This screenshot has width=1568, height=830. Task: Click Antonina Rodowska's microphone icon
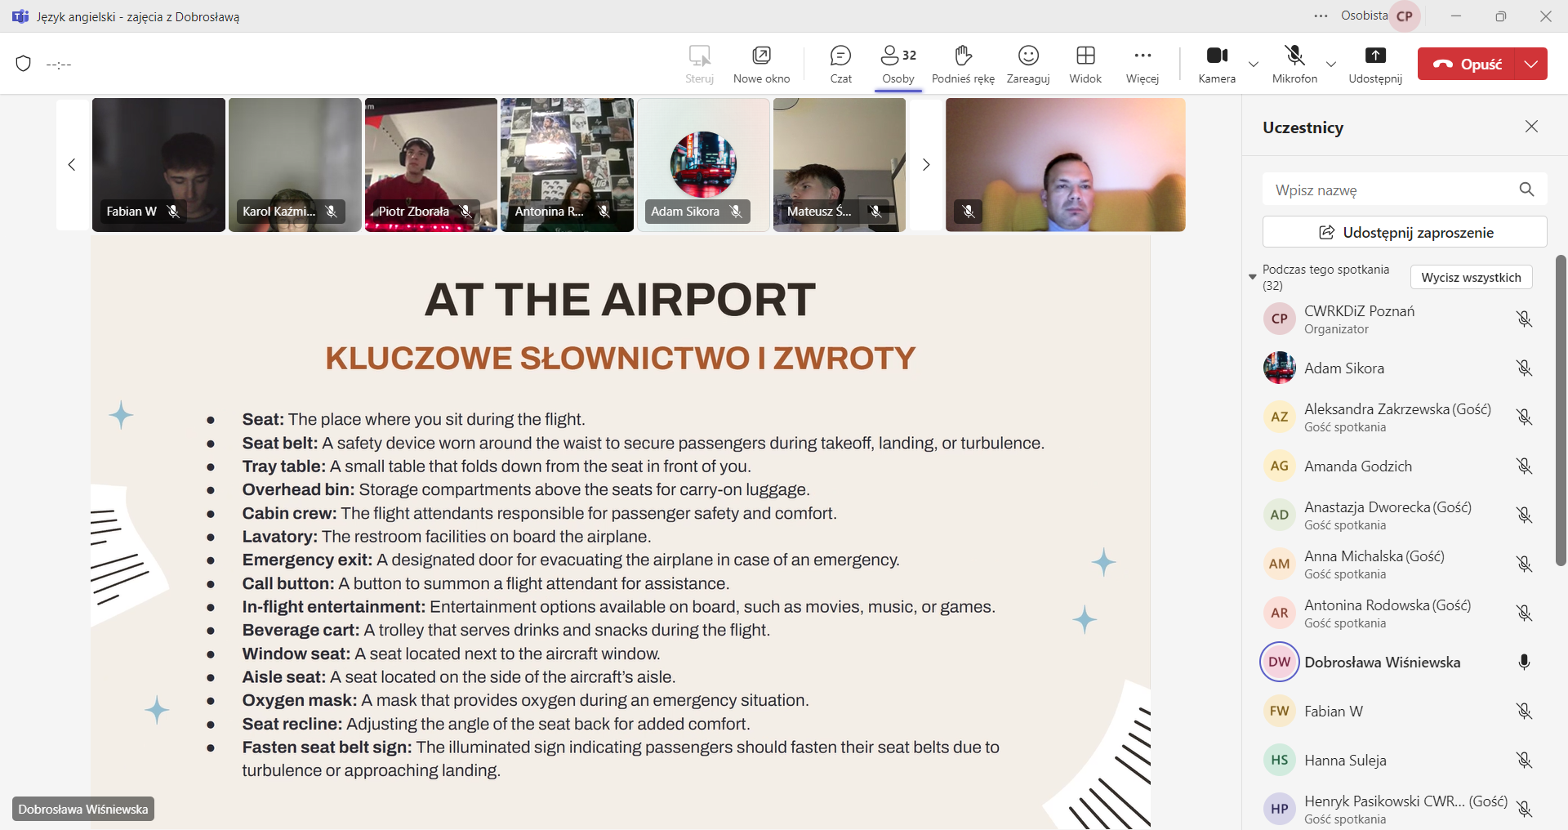tap(1524, 613)
